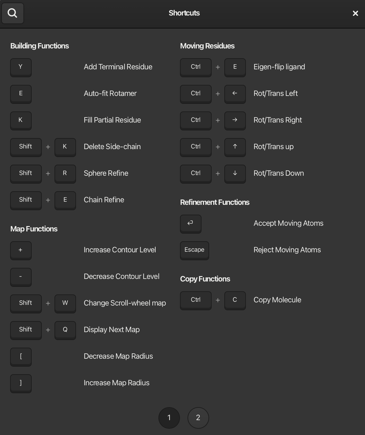Click the right bracket key for Increase Map Radius
Image resolution: width=365 pixels, height=435 pixels.
coord(21,383)
